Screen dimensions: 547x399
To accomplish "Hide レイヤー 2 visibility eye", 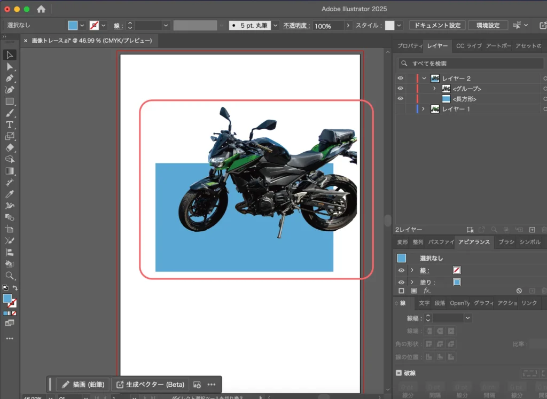I will pyautogui.click(x=401, y=79).
